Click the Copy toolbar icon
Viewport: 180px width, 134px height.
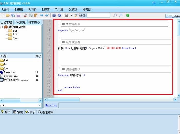point(31,15)
